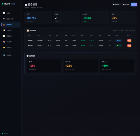Select the briefcase icon for 持仓管理 in sidebar

coord(4,25)
